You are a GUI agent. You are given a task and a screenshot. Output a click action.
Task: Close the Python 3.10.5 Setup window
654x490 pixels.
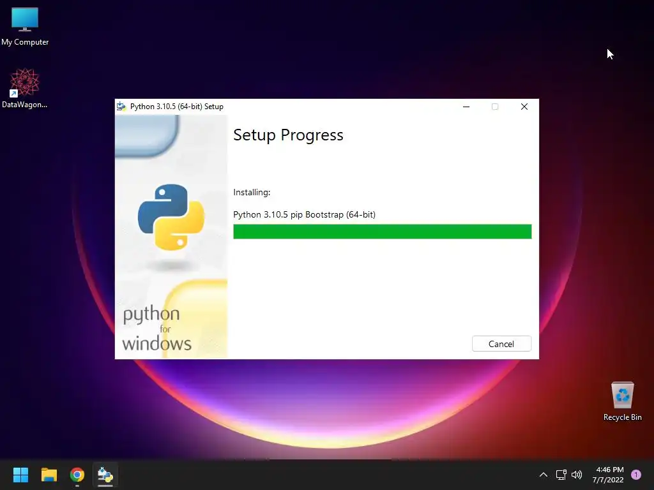click(524, 107)
